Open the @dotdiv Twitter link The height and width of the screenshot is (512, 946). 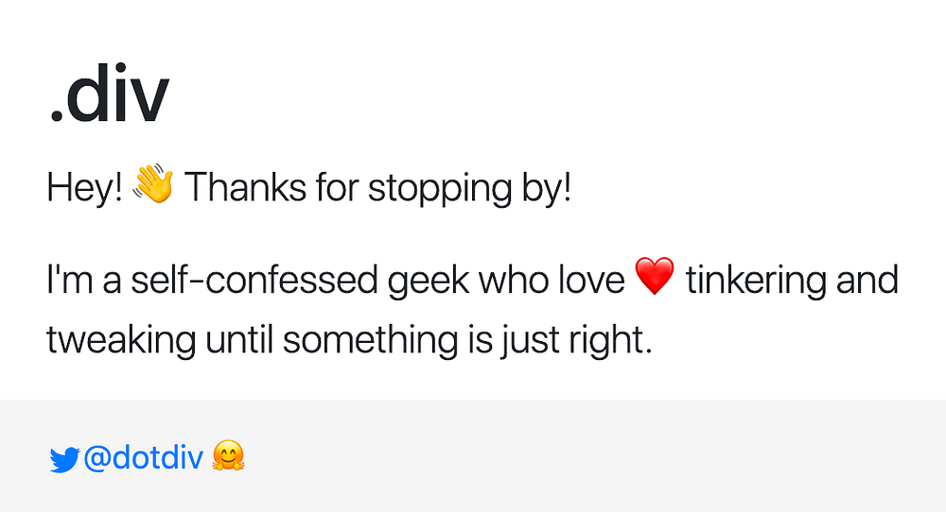coord(142,458)
